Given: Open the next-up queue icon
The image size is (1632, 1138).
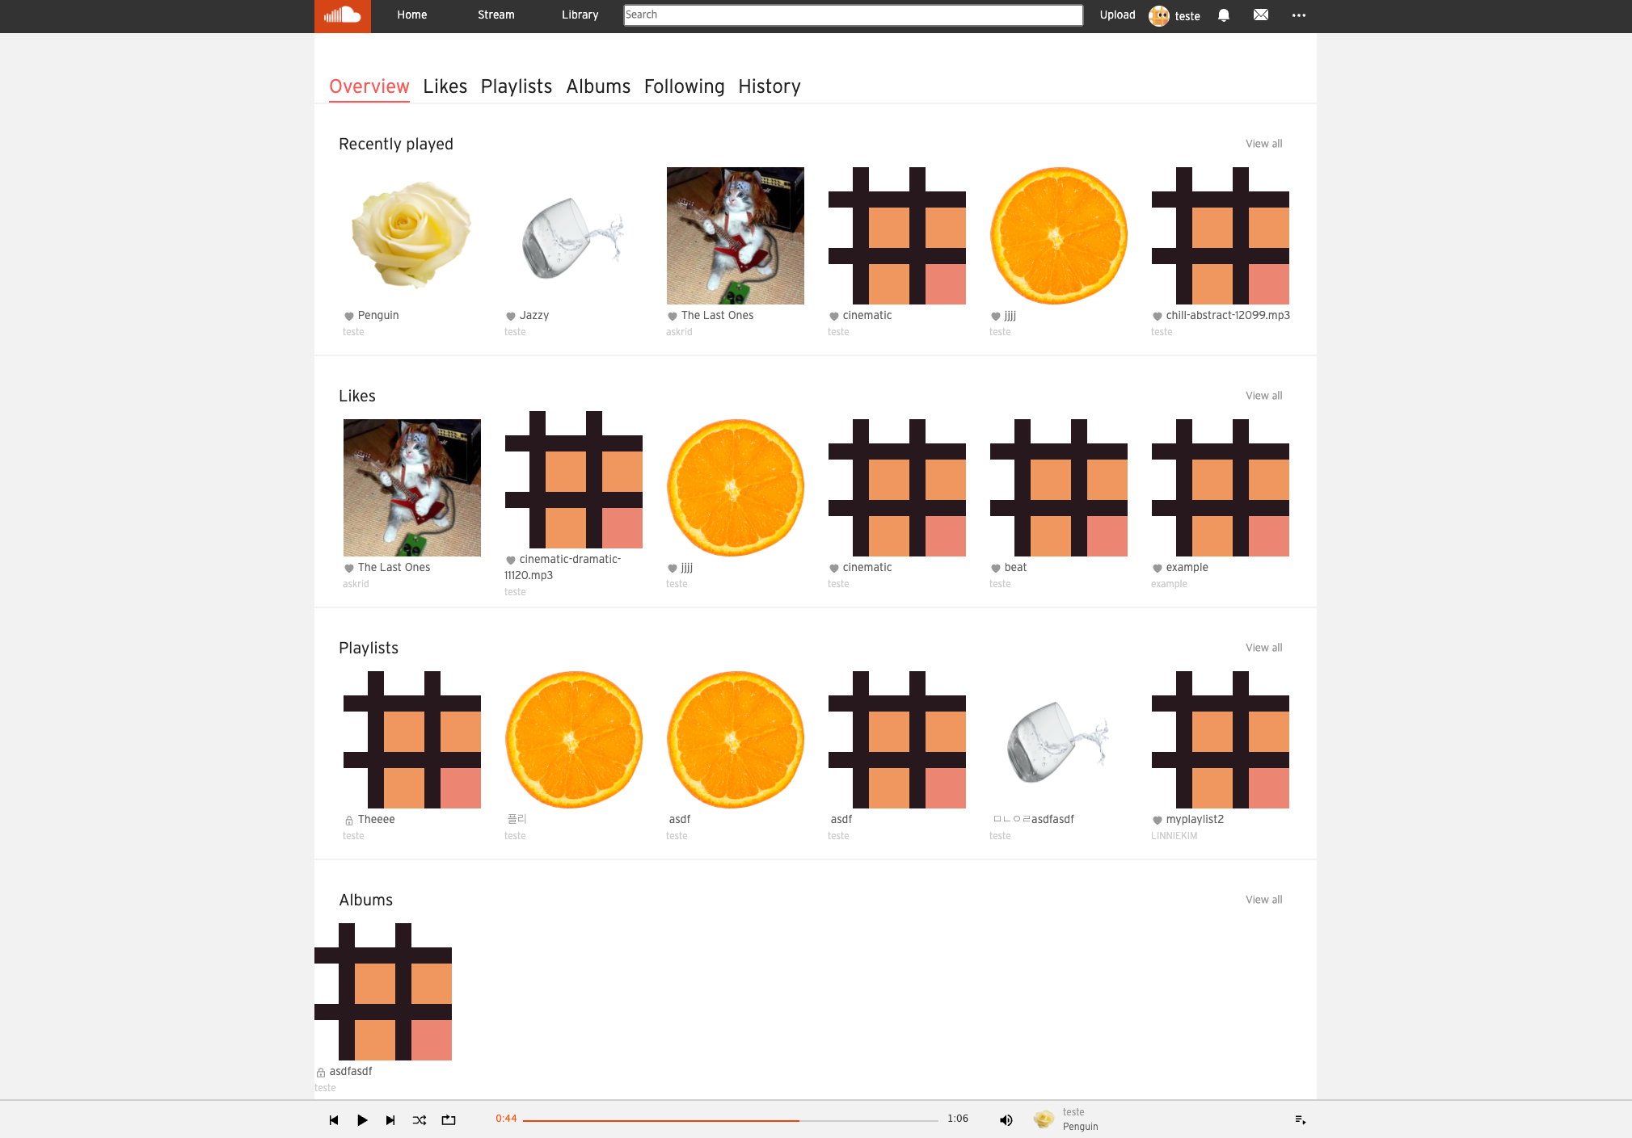Looking at the screenshot, I should pos(1300,1119).
